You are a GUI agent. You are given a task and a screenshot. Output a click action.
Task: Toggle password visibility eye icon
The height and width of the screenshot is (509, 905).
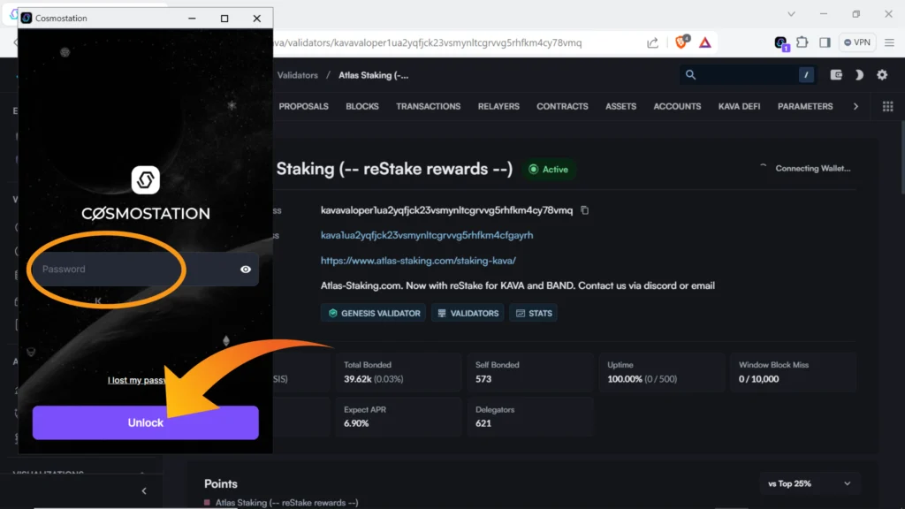pos(246,270)
